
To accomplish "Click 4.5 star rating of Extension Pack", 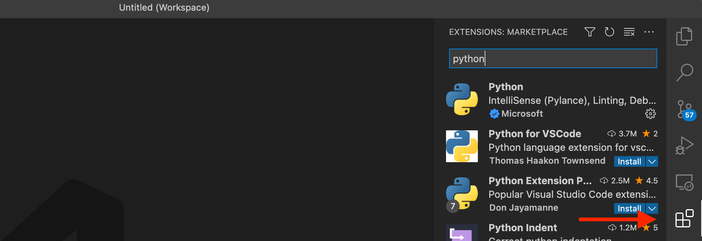I will 646,181.
